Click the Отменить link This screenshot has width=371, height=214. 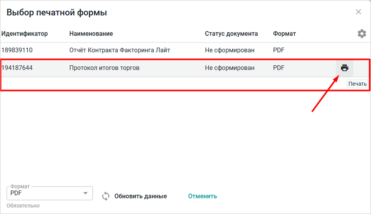[x=203, y=196]
